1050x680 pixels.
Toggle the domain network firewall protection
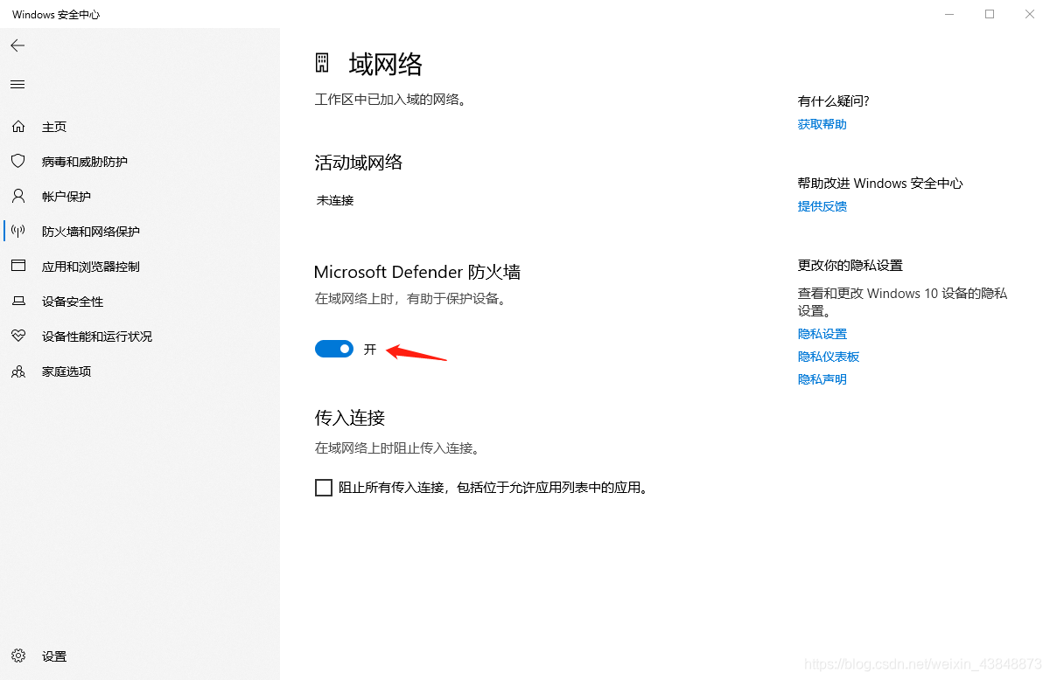coord(333,348)
